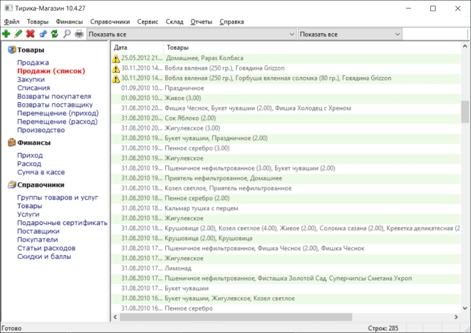Viewport: 471px width, 333px height.
Task: Open the Закупки section link
Action: (31, 80)
